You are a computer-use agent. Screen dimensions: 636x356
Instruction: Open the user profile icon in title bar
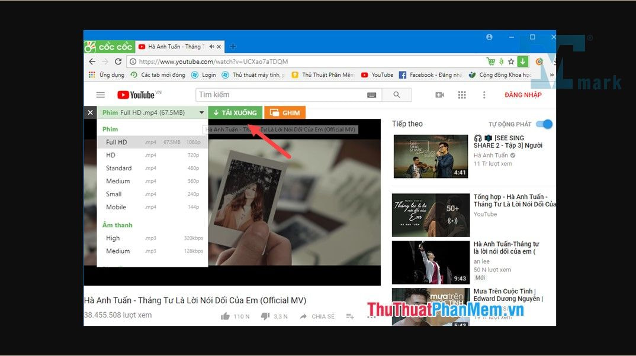tap(489, 37)
